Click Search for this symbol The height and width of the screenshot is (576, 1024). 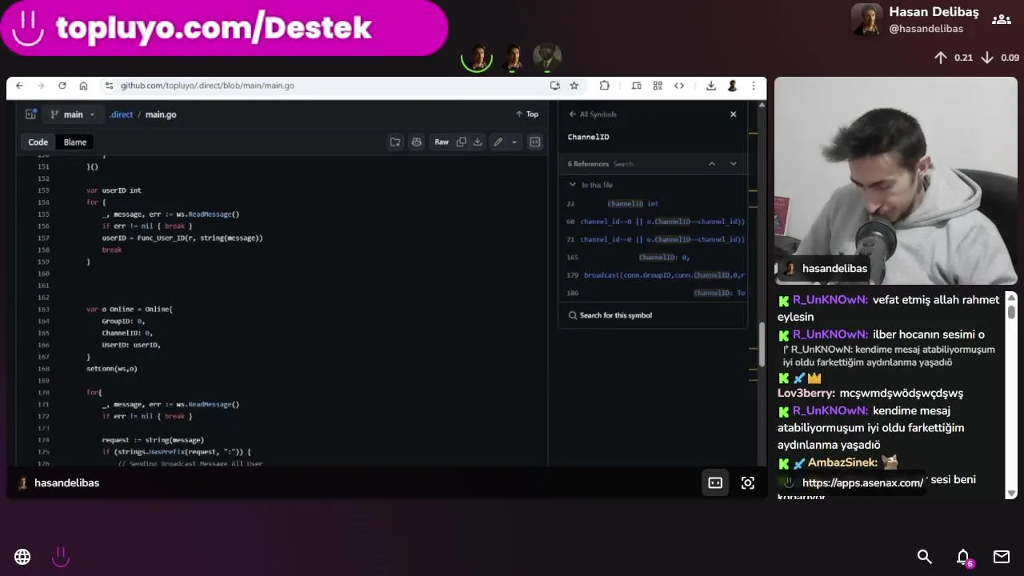pos(610,315)
